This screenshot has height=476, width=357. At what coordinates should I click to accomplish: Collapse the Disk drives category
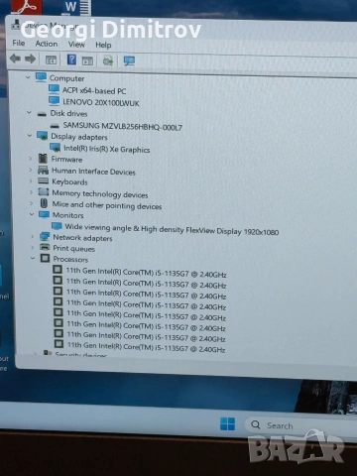(x=29, y=113)
